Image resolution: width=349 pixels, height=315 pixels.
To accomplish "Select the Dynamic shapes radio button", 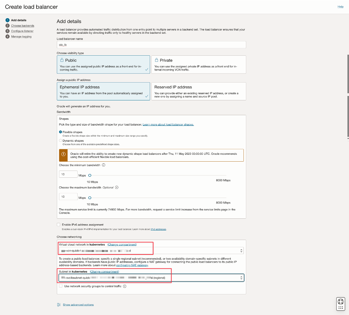I will (x=60, y=140).
